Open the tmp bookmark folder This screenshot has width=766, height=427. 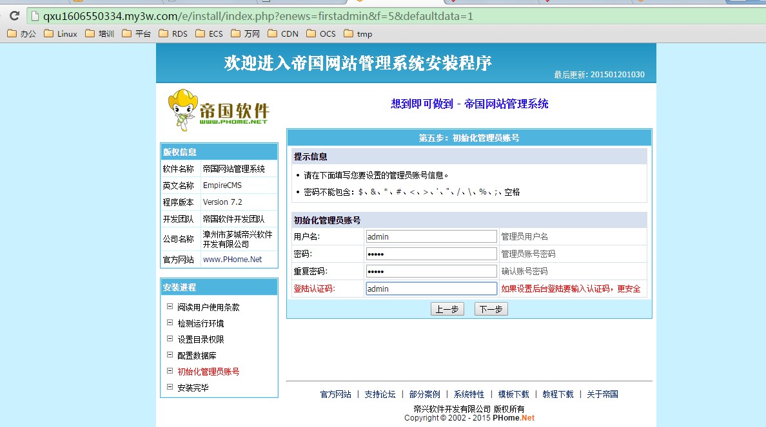[358, 33]
